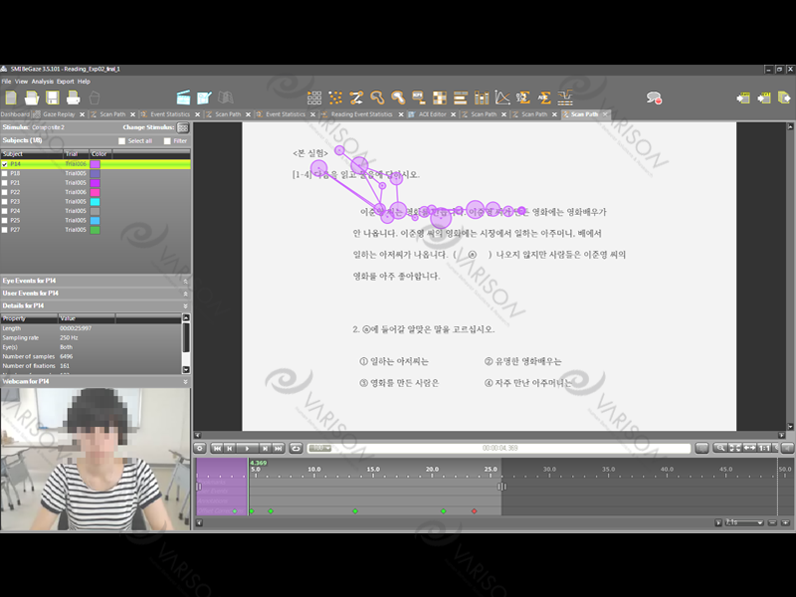Expand Eye Events for P14 panel
The height and width of the screenshot is (597, 796).
pos(185,281)
